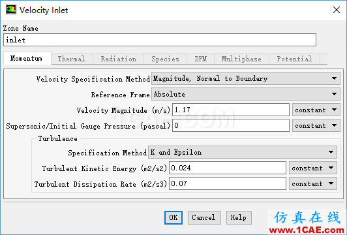Click the Fluent app icon in title bar
The height and width of the screenshot is (235, 347).
pos(11,10)
